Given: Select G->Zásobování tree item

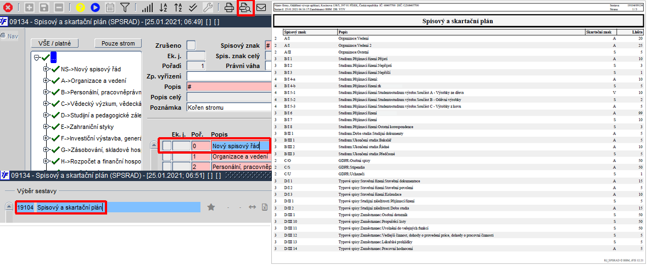Looking at the screenshot, I should point(101,150).
